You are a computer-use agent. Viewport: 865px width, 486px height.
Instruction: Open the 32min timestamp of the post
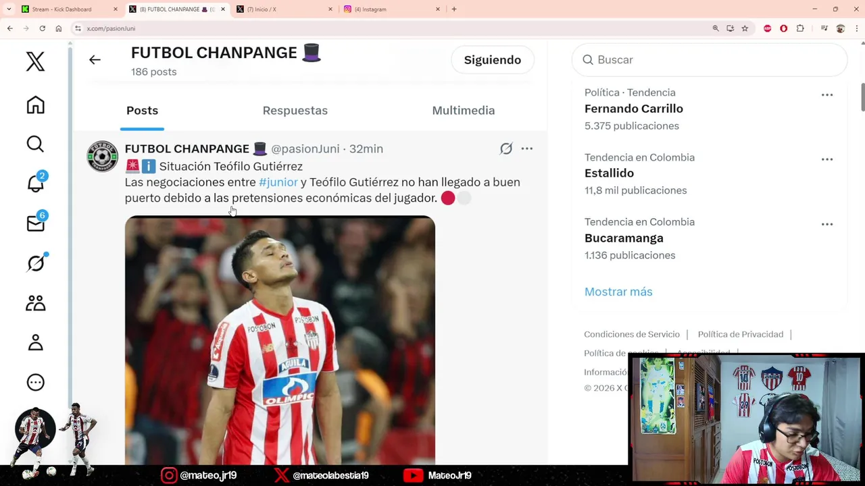click(366, 149)
